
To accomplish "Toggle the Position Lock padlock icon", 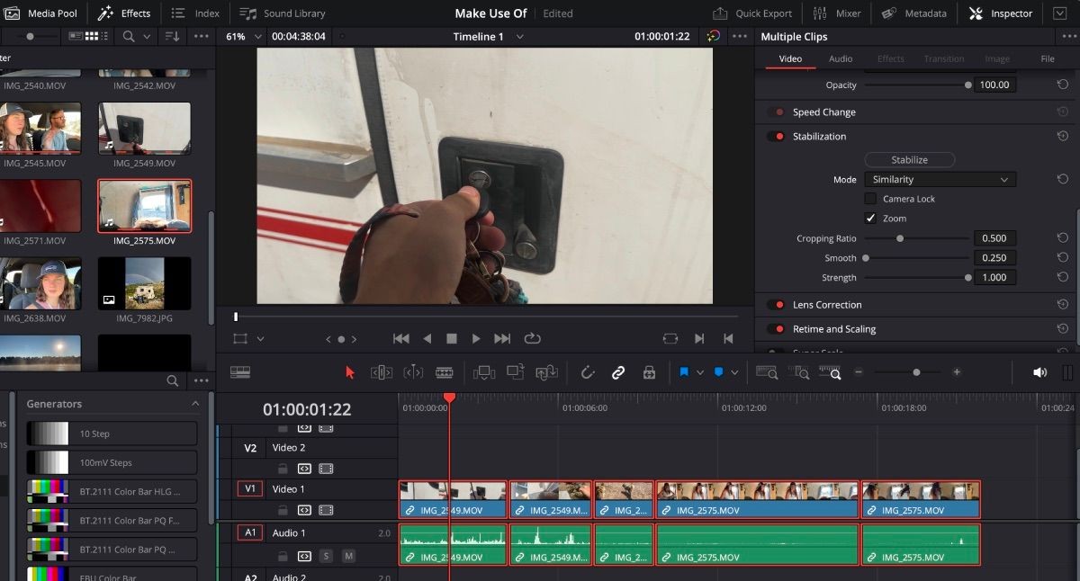I will [649, 372].
